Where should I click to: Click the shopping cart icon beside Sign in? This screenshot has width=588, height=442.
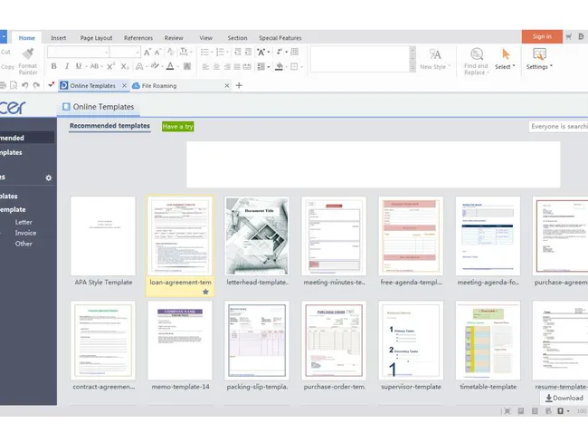(569, 37)
